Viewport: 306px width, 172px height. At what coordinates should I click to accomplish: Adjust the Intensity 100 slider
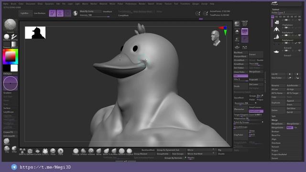(95, 15)
